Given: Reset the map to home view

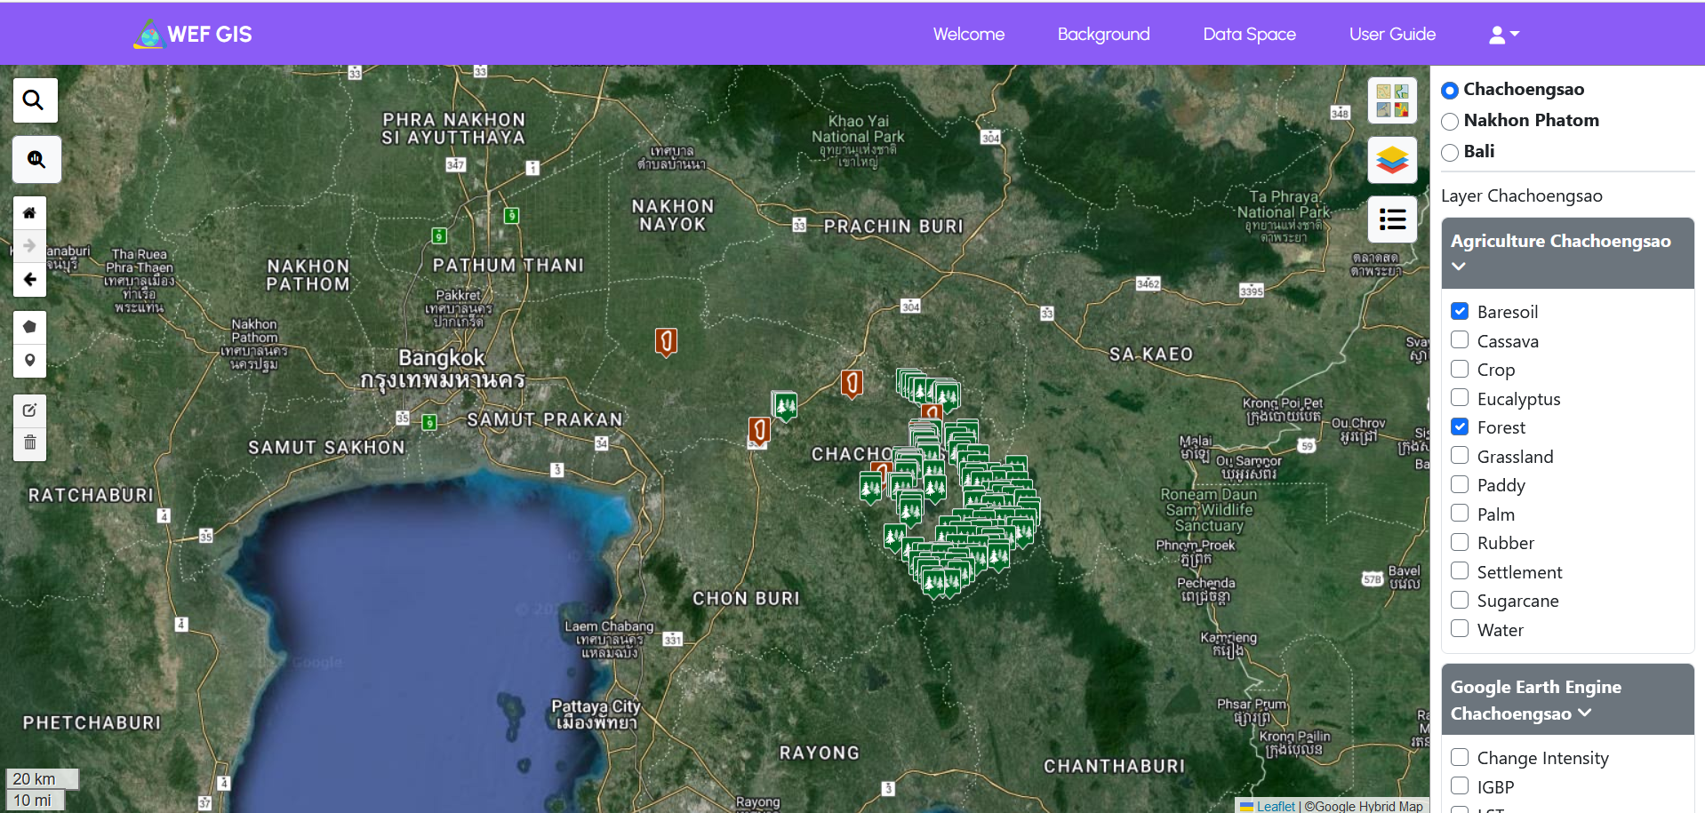Looking at the screenshot, I should 29,213.
